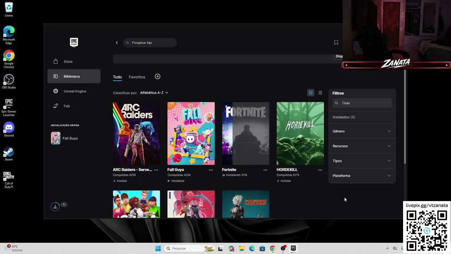The height and width of the screenshot is (254, 451).
Task: Go back using the arrow beside search
Action: coord(117,43)
